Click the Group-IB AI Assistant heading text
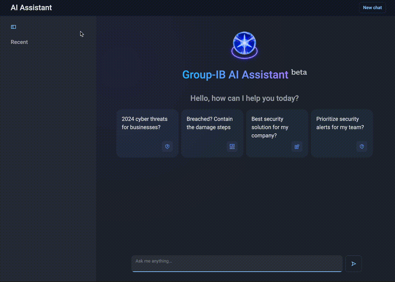 [235, 74]
